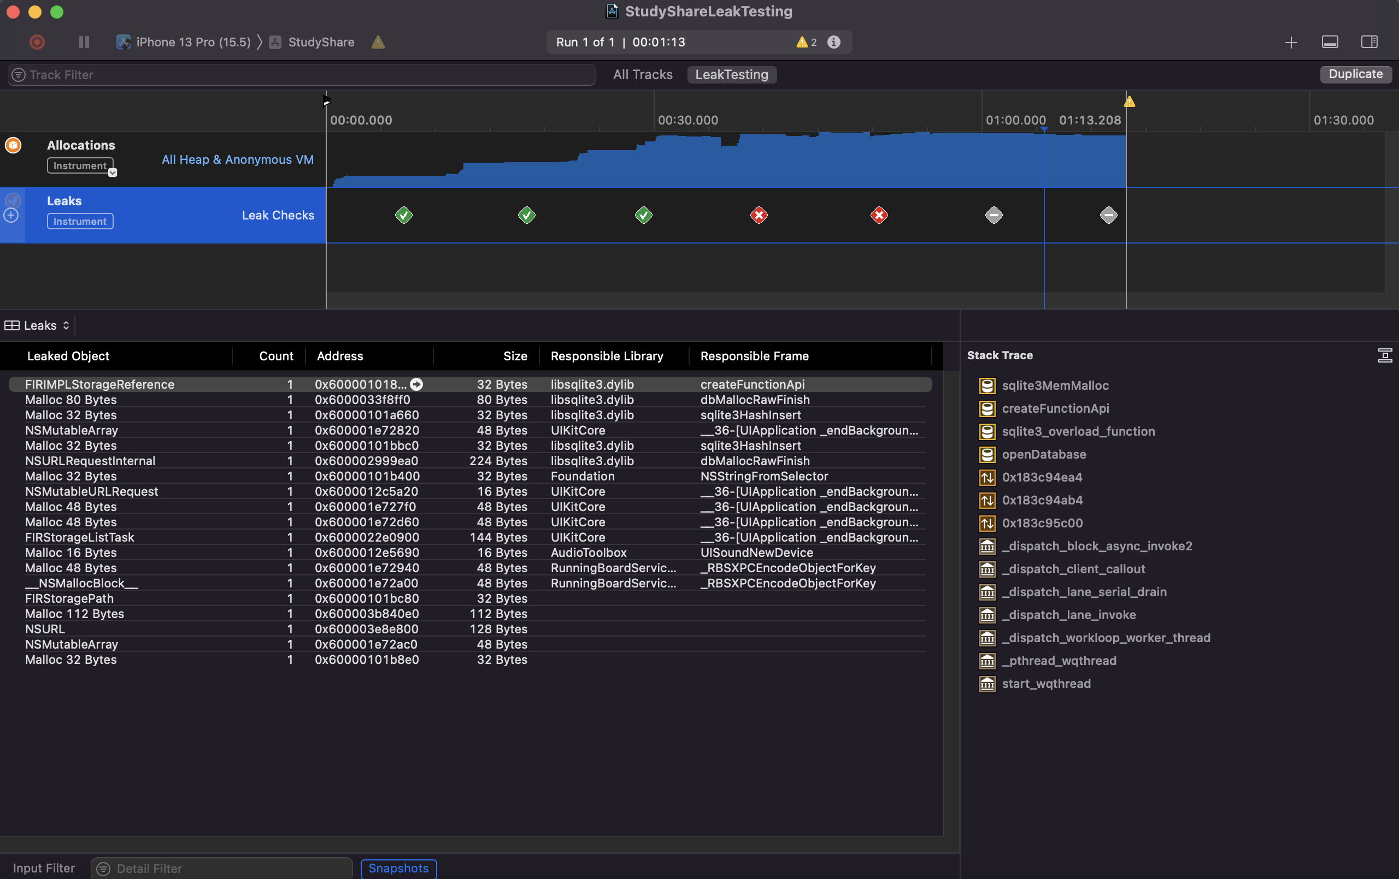Click the stack trace pruning icon

[x=1386, y=355]
